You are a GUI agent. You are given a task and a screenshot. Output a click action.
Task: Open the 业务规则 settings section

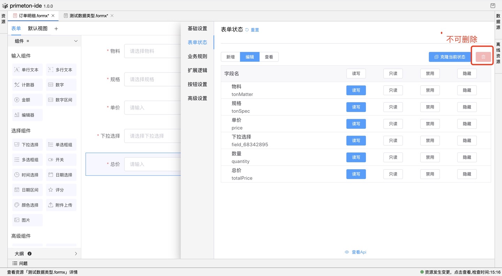197,56
